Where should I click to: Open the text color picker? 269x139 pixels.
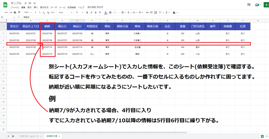pos(100,13)
